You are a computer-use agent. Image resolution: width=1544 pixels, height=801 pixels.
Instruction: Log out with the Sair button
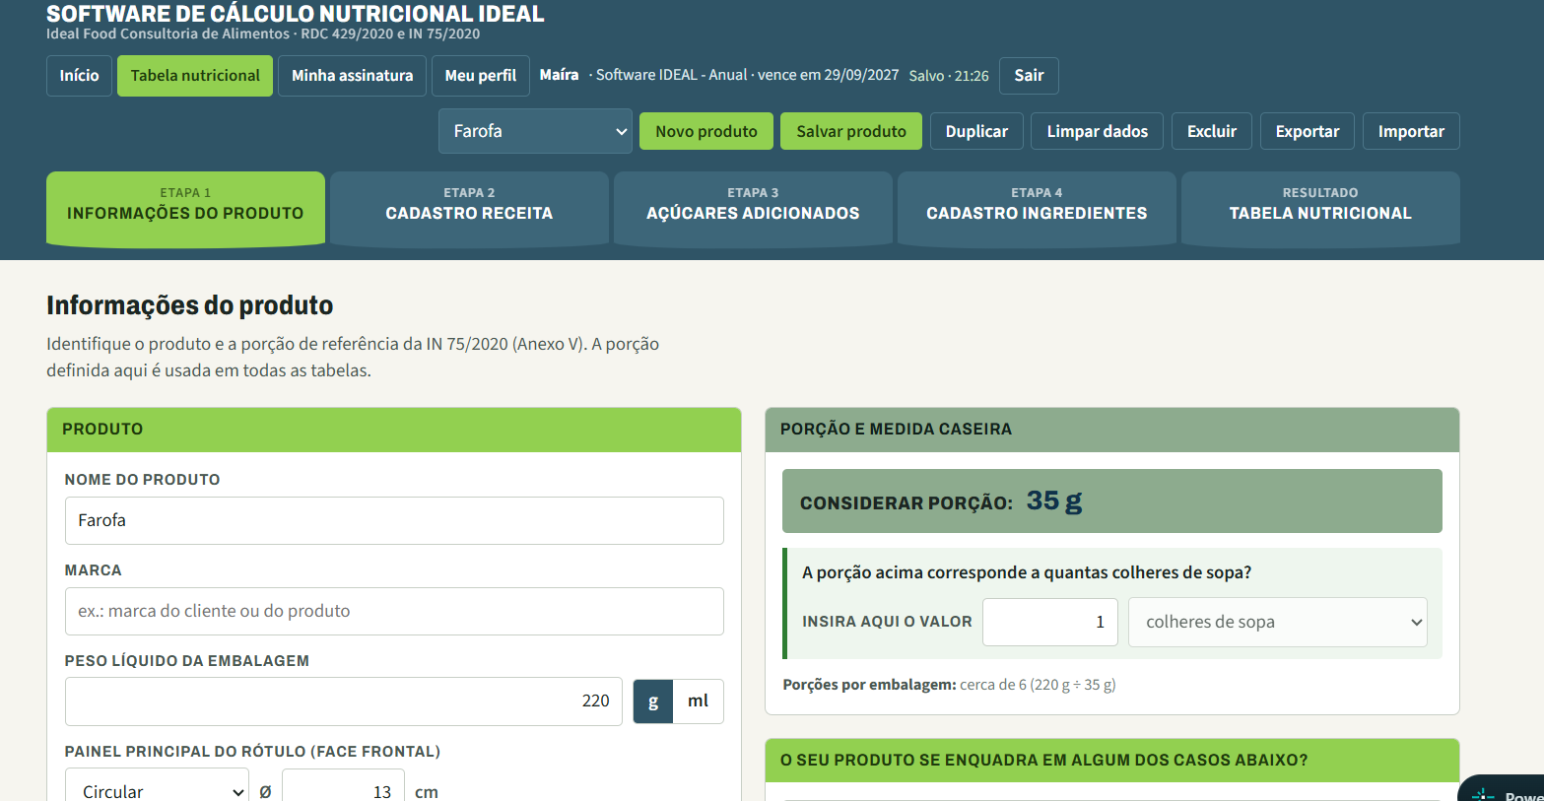pos(1029,76)
